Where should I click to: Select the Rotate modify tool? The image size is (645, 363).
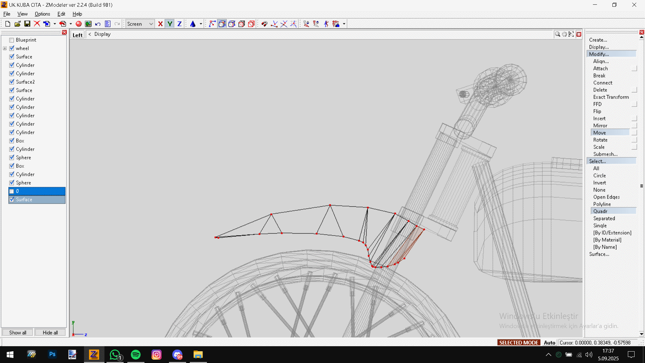click(600, 140)
